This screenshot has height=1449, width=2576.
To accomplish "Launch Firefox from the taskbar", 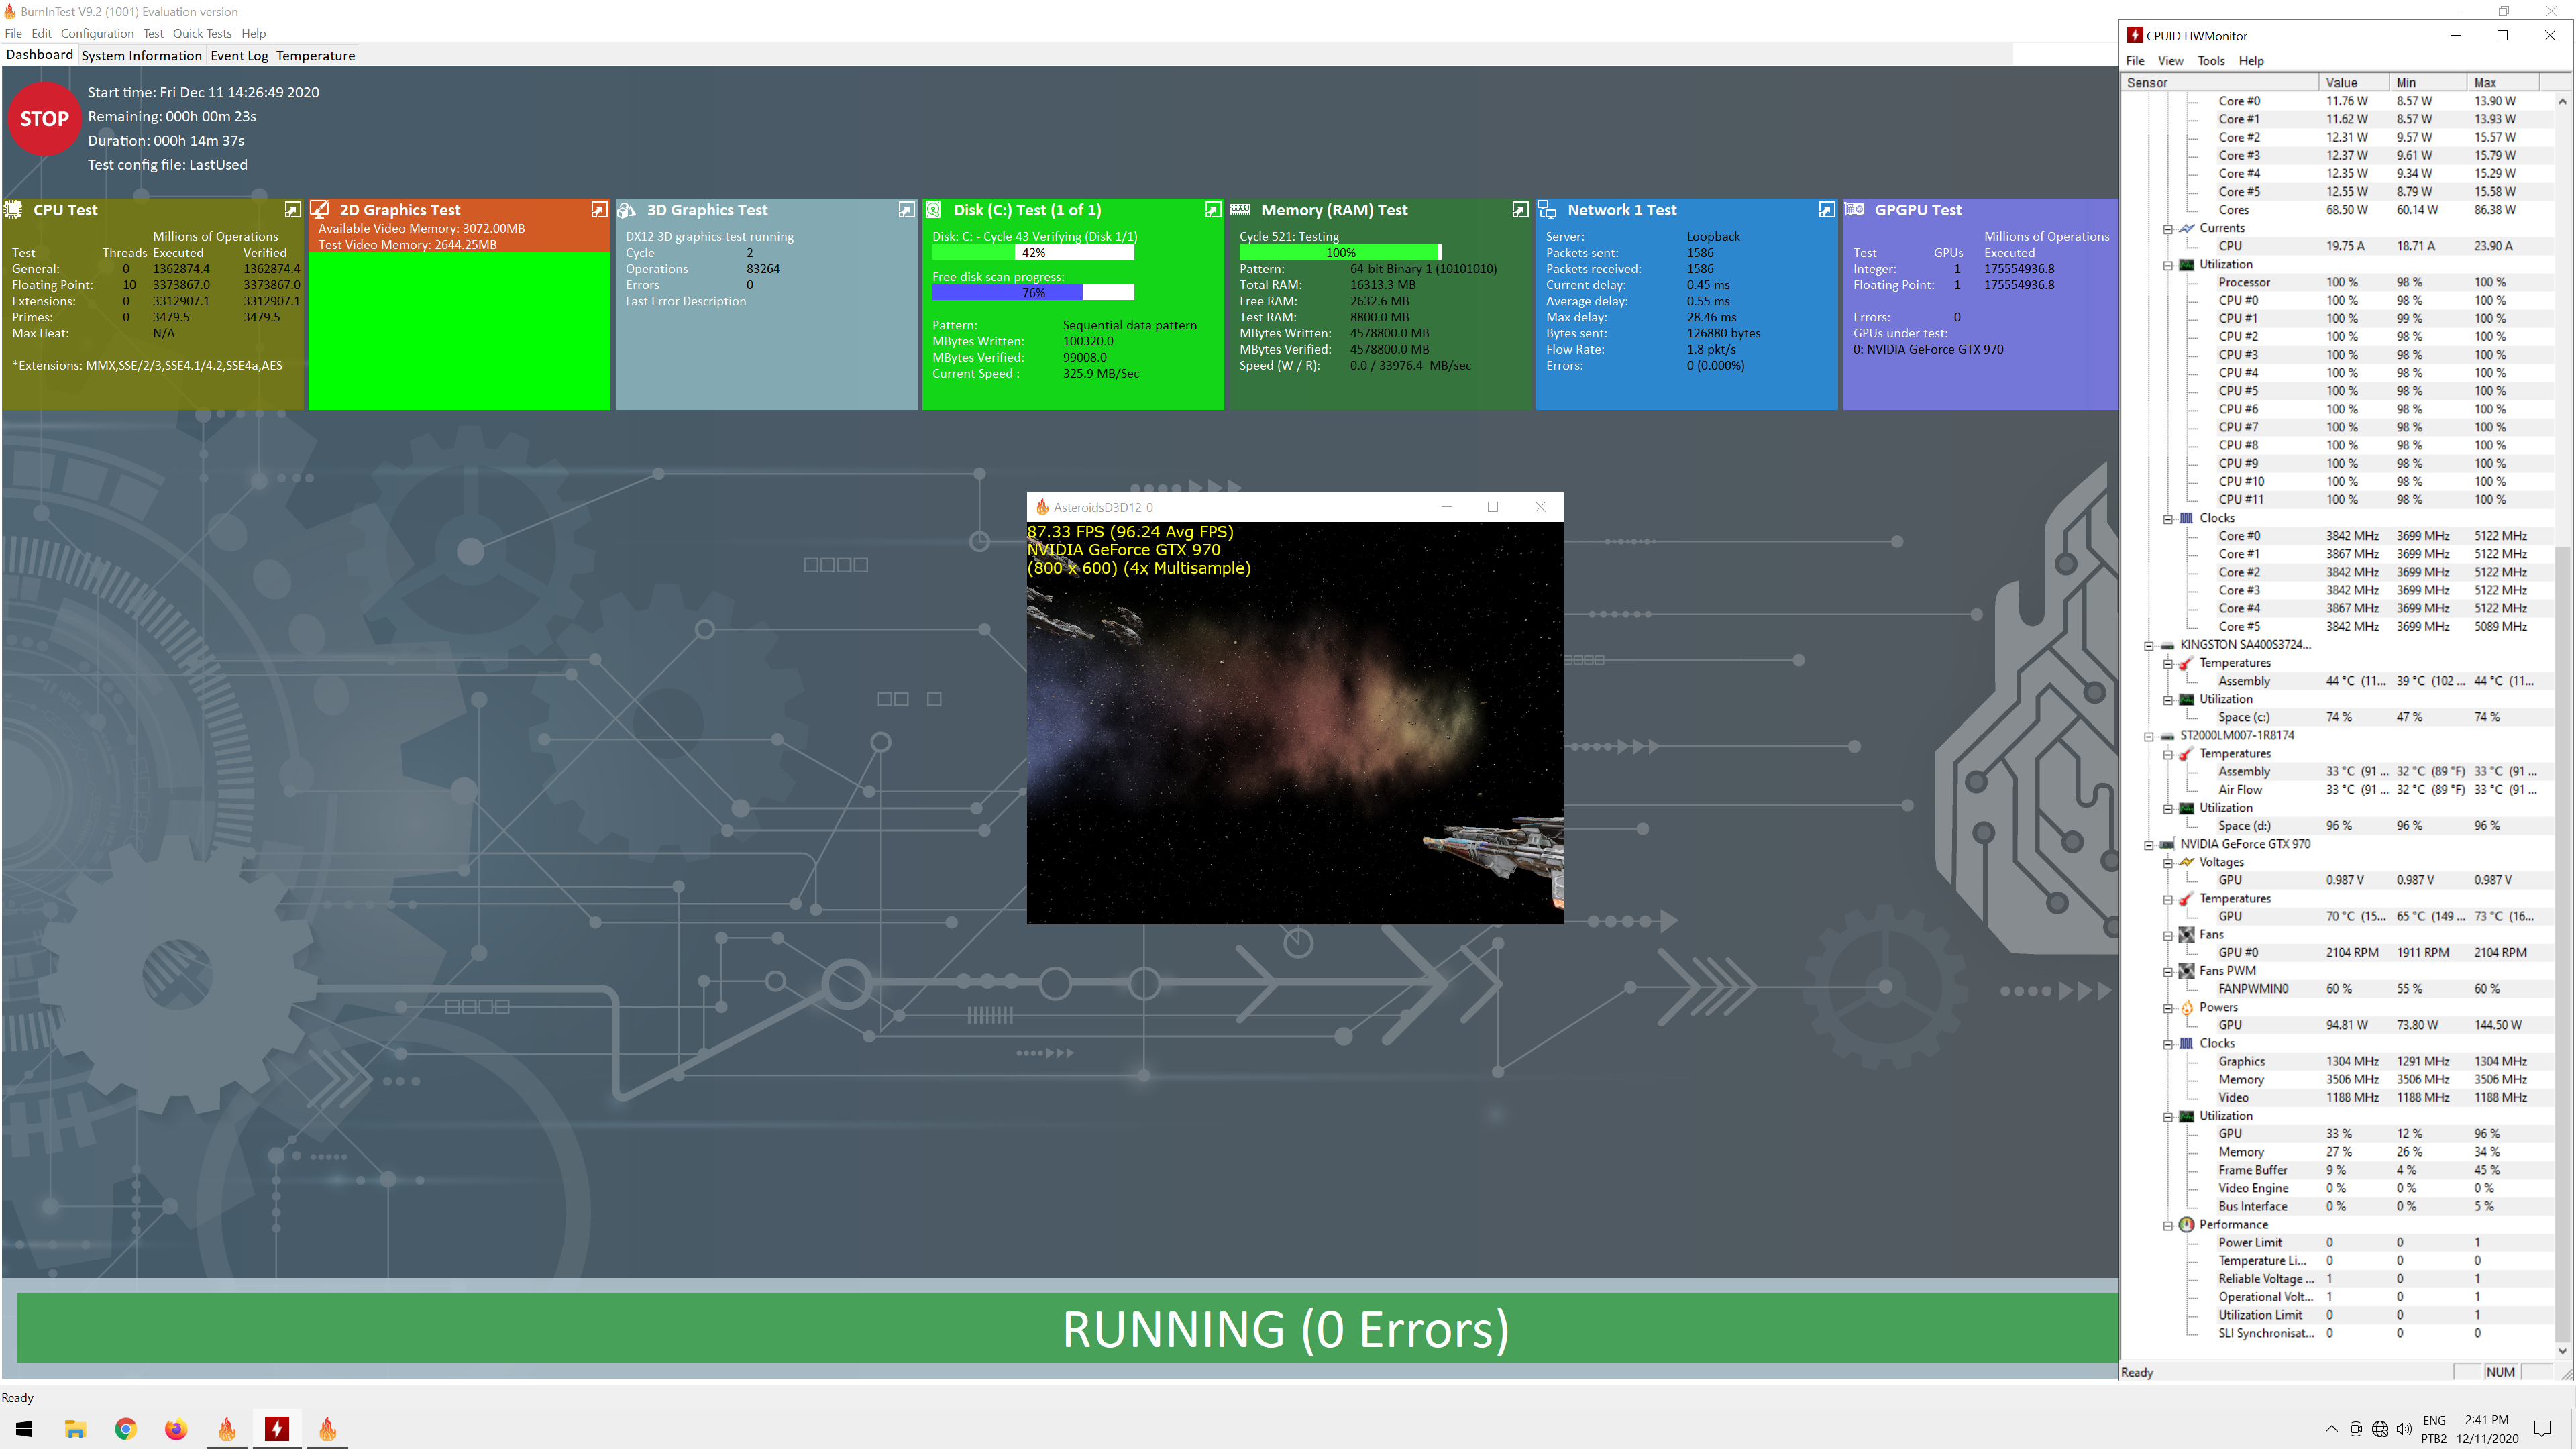I will [176, 1429].
